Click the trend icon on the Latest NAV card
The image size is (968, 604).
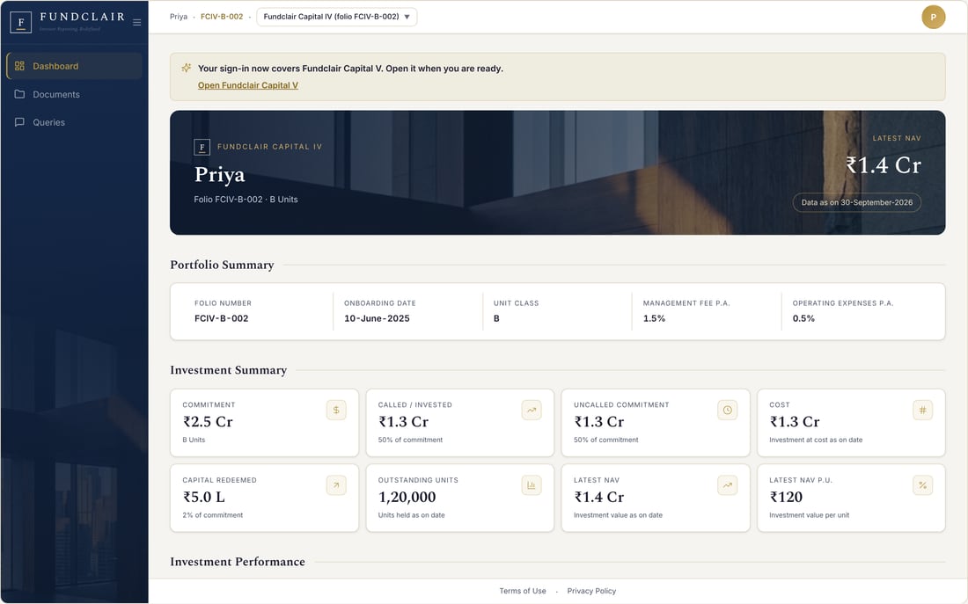[x=727, y=485]
